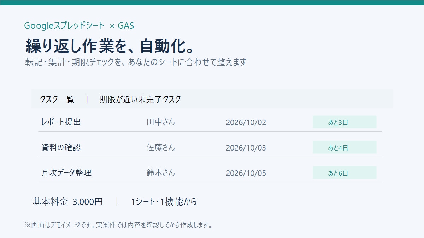This screenshot has height=238, width=424.
Task: Click the 'タスク一覧' table header label
Action: coord(57,99)
